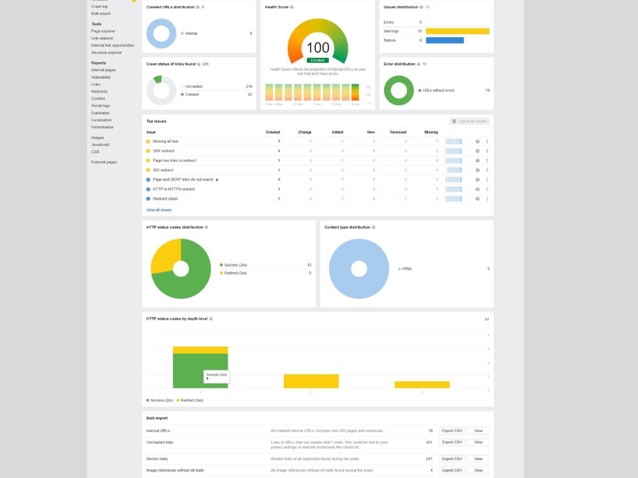View Internal URLs bulk export

click(x=478, y=431)
